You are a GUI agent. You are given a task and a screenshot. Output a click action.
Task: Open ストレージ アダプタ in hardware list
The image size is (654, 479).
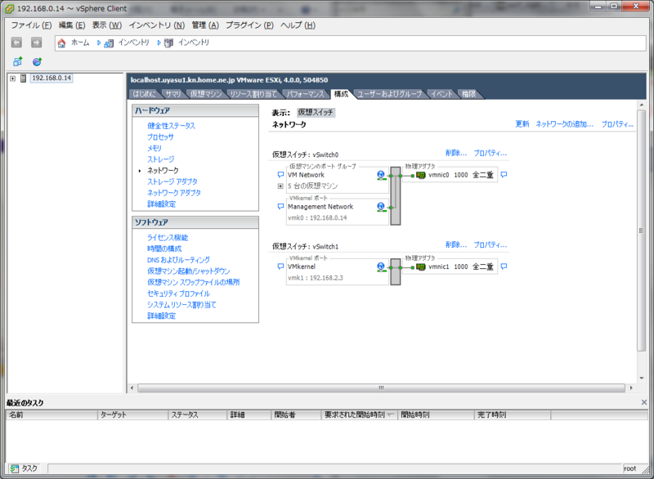(172, 181)
